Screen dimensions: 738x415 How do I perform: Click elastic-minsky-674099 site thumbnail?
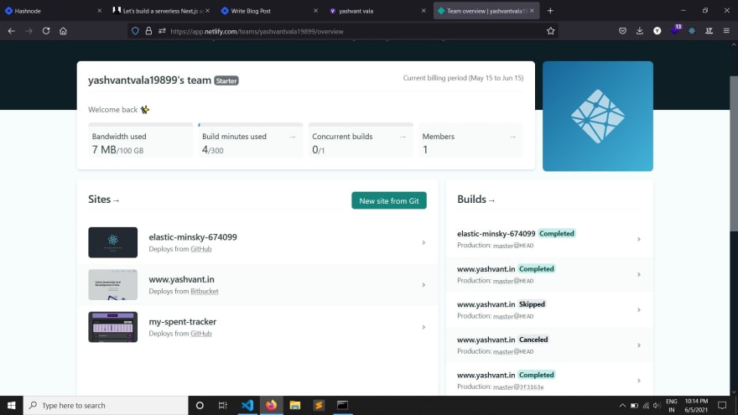[x=113, y=242]
